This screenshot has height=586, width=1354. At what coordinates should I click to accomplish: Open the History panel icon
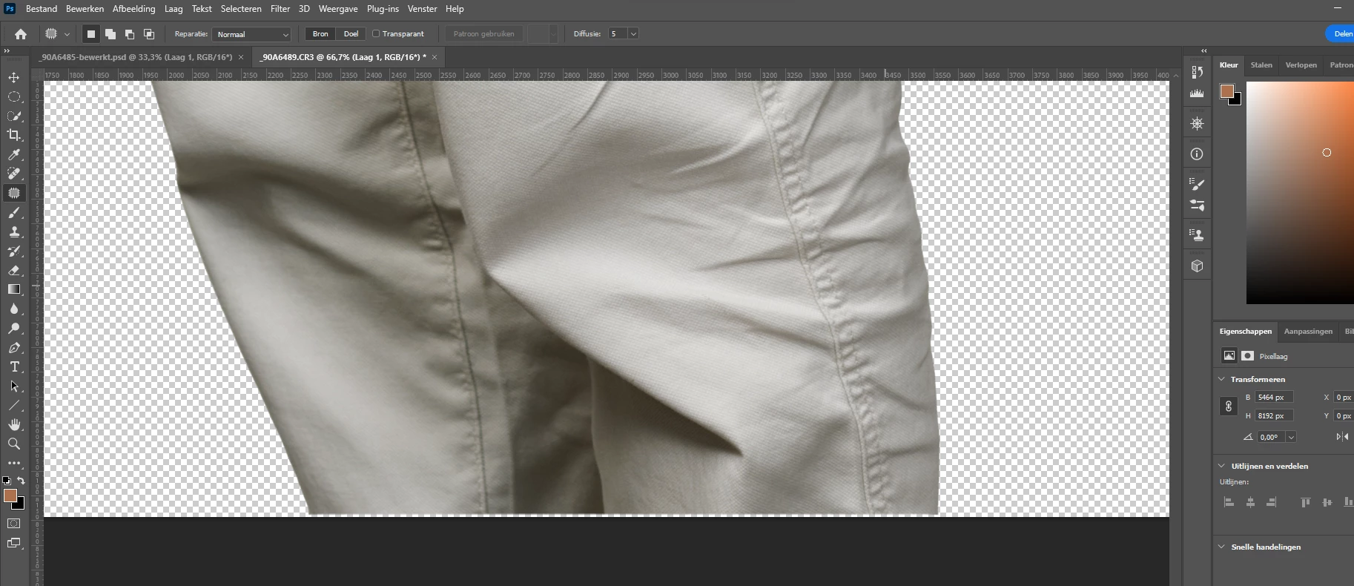click(x=1197, y=72)
